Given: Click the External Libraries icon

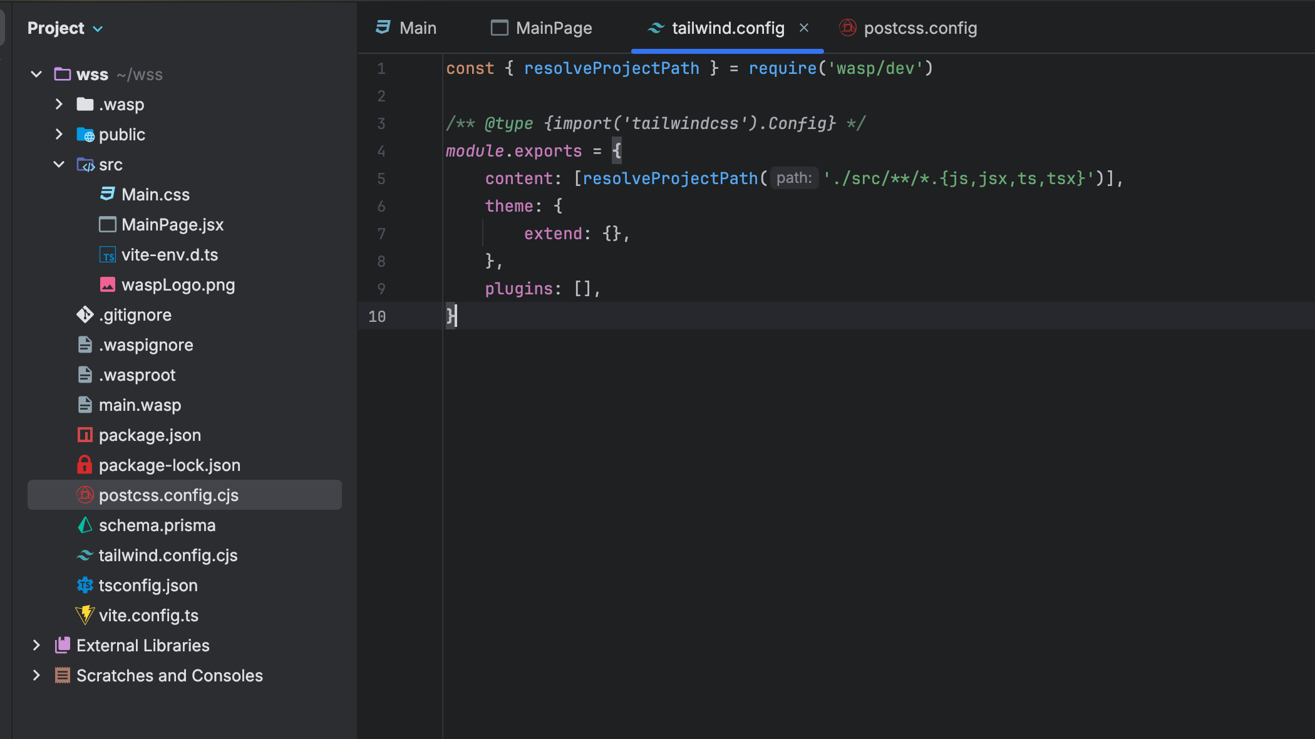Looking at the screenshot, I should [63, 645].
